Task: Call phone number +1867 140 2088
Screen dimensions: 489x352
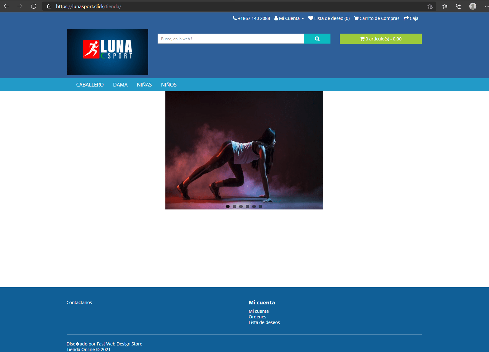Action: 251,18
